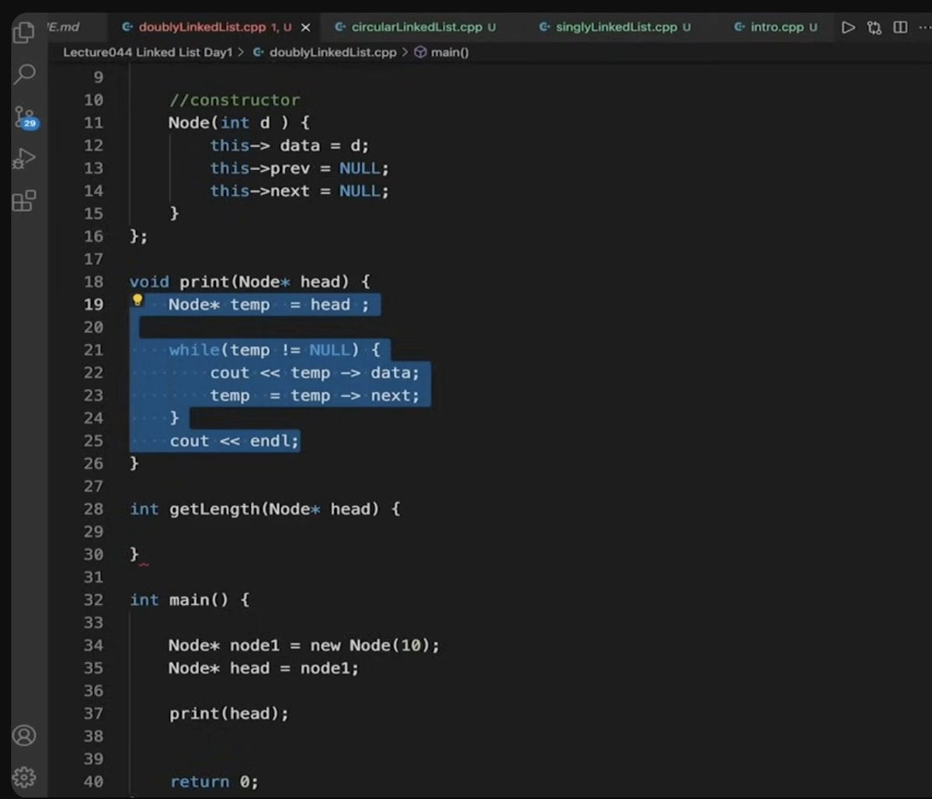Switch to the intro.cpp tab
Screen dimensions: 932x799
coord(776,27)
